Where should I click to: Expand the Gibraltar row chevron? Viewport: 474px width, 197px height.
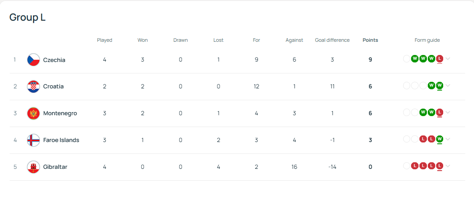(448, 166)
